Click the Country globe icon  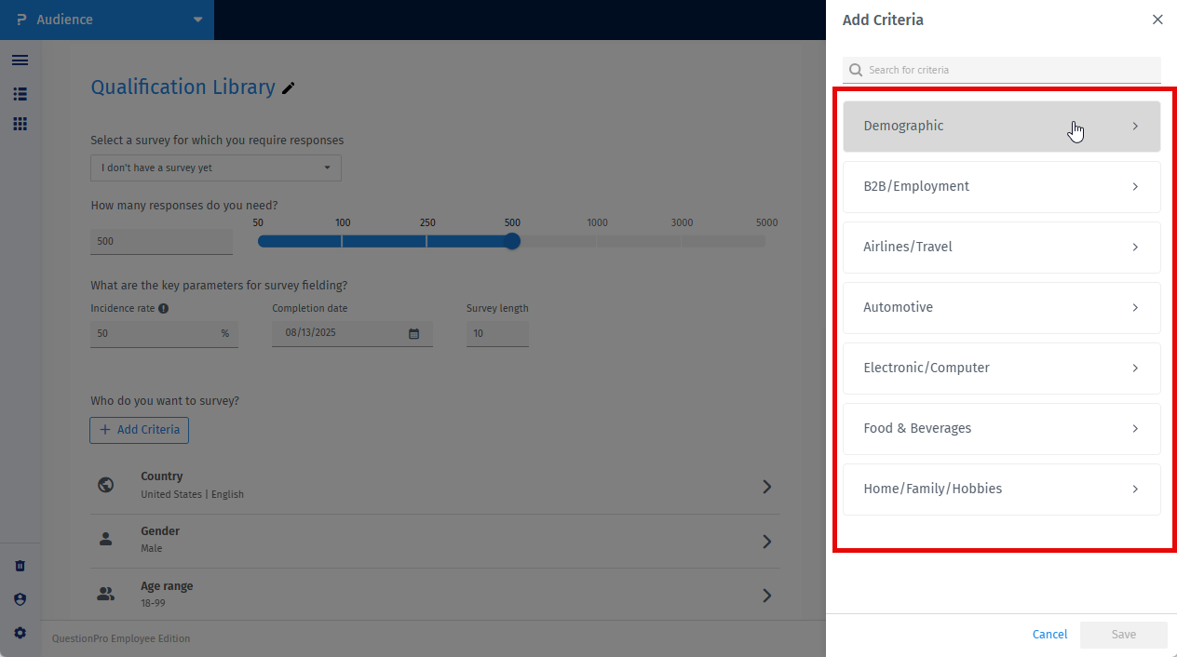point(106,485)
